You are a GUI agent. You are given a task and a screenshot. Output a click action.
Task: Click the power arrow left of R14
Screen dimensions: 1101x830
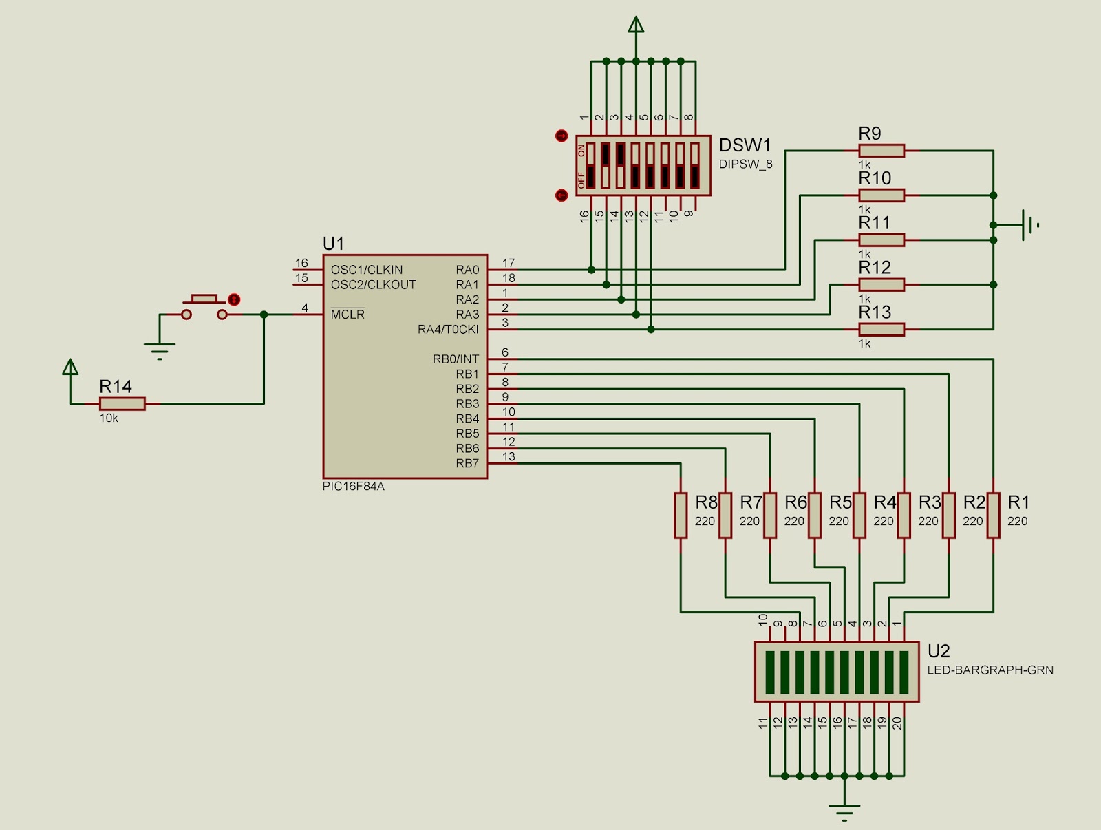(70, 368)
